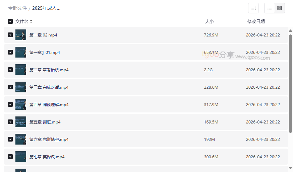Click the 2025年成人... breadcrumb folder
The width and height of the screenshot is (293, 172).
46,8
